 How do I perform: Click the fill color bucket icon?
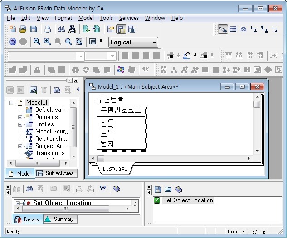point(187,56)
